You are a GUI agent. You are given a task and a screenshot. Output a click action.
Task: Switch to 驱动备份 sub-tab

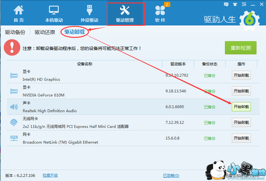tap(15, 32)
